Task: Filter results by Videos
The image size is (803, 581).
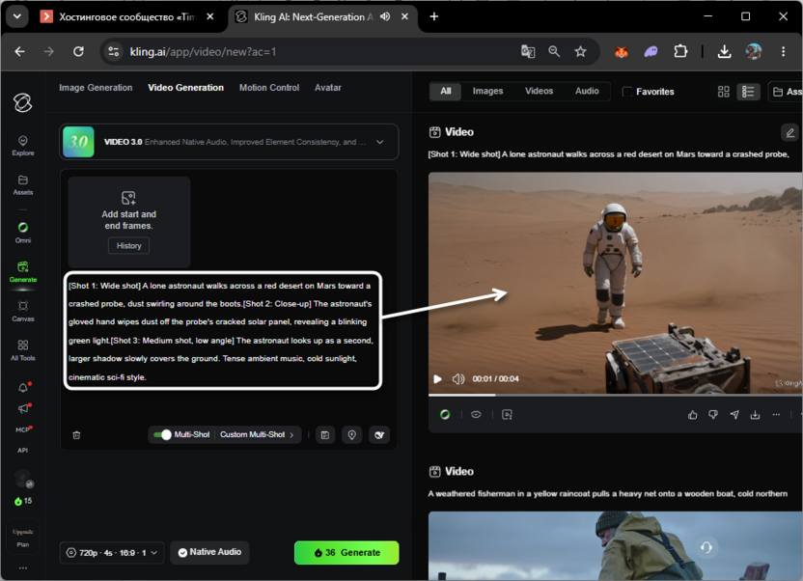Action: [x=539, y=91]
